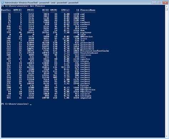Click the Get-Process command text

pos(37,6)
